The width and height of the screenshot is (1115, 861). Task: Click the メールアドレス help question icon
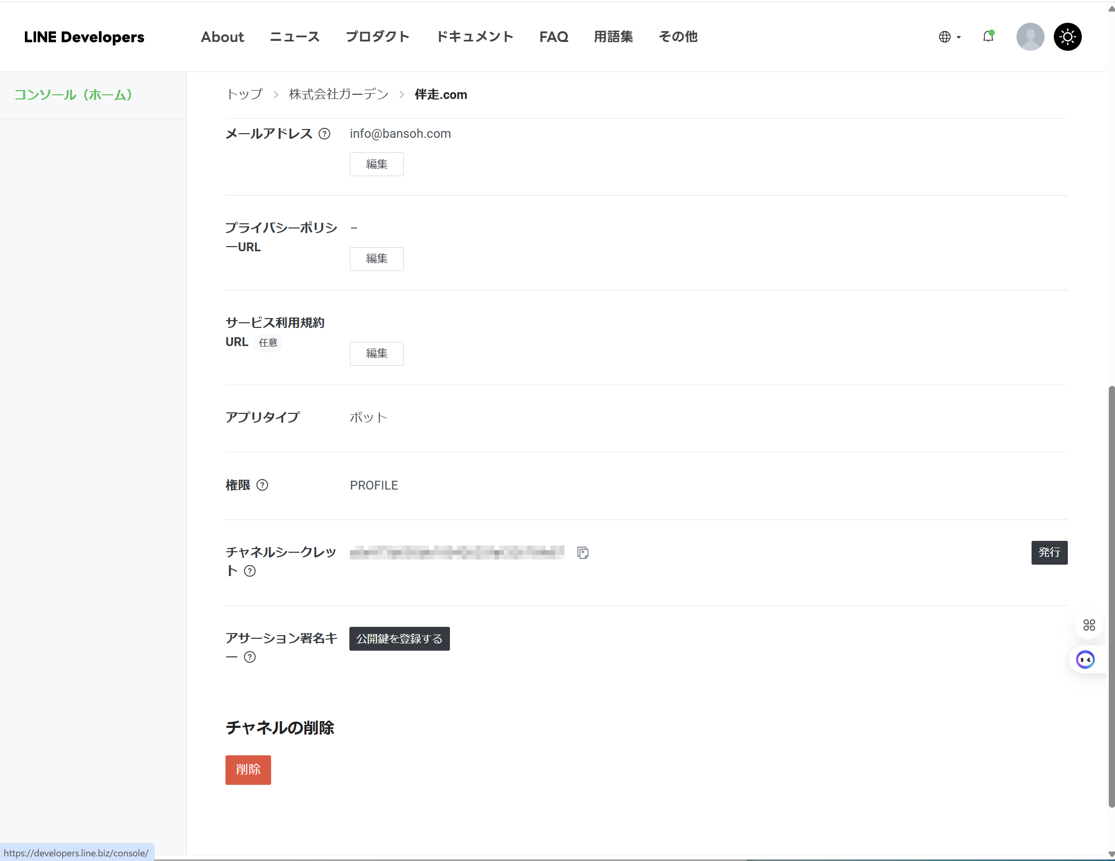324,134
